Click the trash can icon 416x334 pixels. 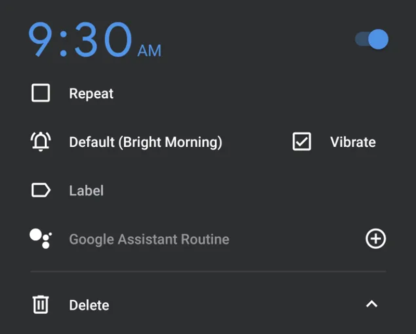[x=41, y=304]
